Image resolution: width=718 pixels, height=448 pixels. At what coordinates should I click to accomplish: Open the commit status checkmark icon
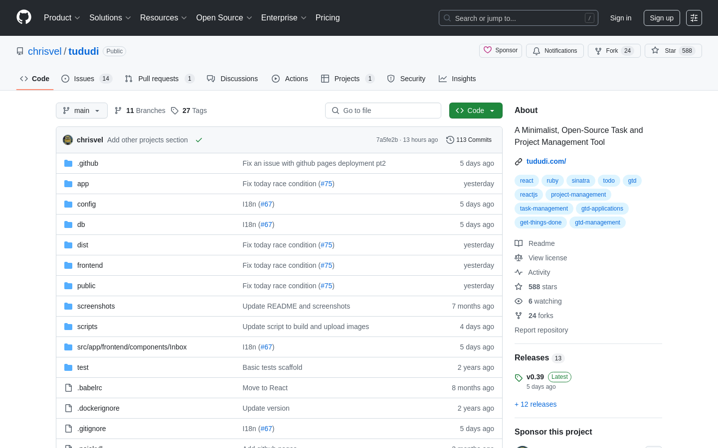tap(199, 140)
